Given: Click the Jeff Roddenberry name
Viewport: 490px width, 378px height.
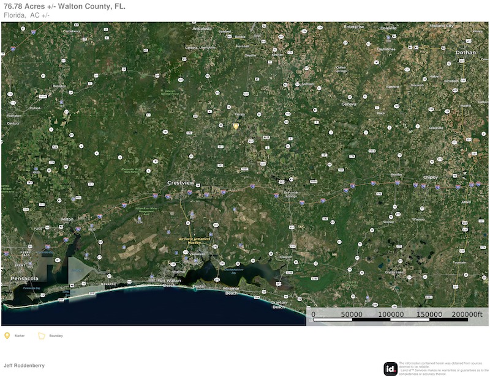Looking at the screenshot, I should pos(24,365).
